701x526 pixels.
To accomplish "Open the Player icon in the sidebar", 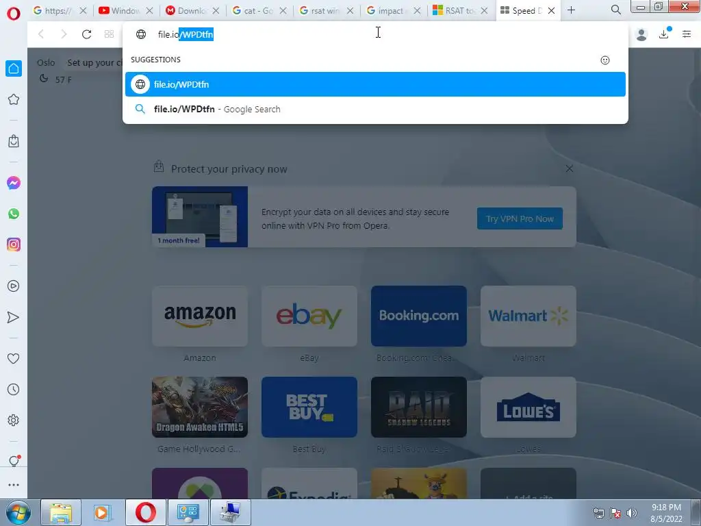I will [14, 286].
